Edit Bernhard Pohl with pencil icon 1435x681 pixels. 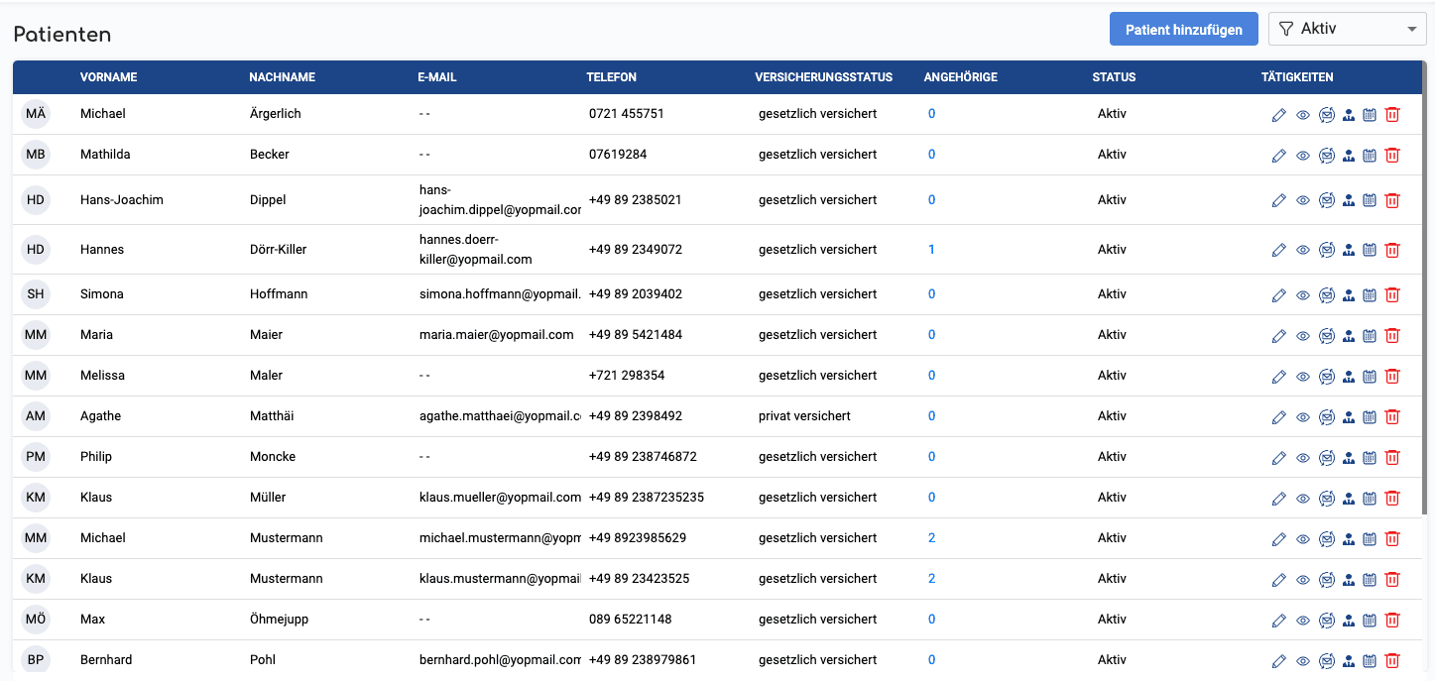1279,661
